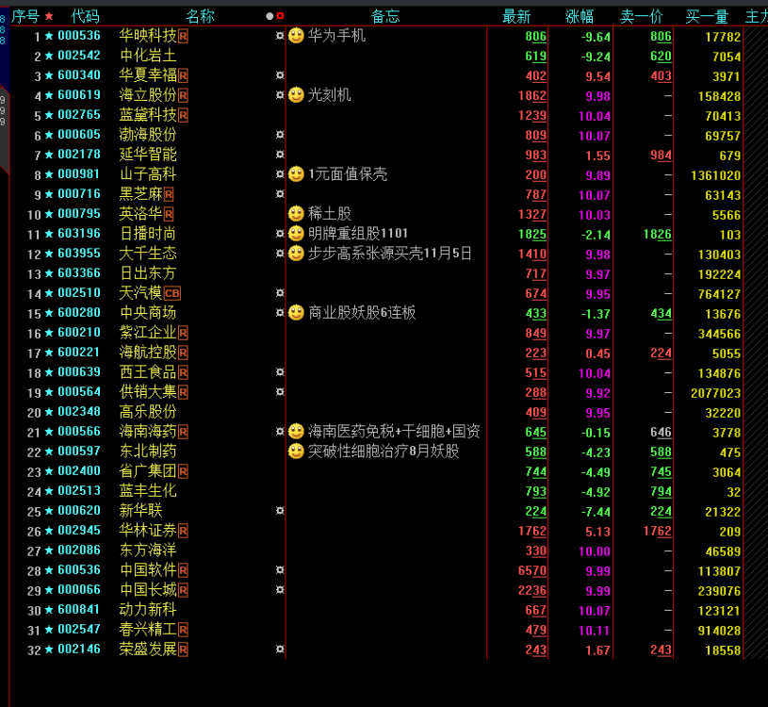The width and height of the screenshot is (768, 707).
Task: Open stock code 600619
Action: click(79, 95)
